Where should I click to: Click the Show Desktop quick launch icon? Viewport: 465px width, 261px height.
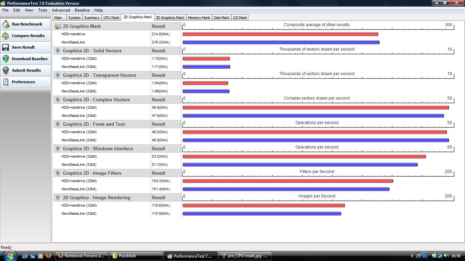[25, 256]
